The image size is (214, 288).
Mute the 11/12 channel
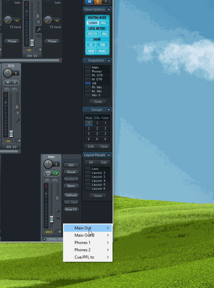point(8,82)
